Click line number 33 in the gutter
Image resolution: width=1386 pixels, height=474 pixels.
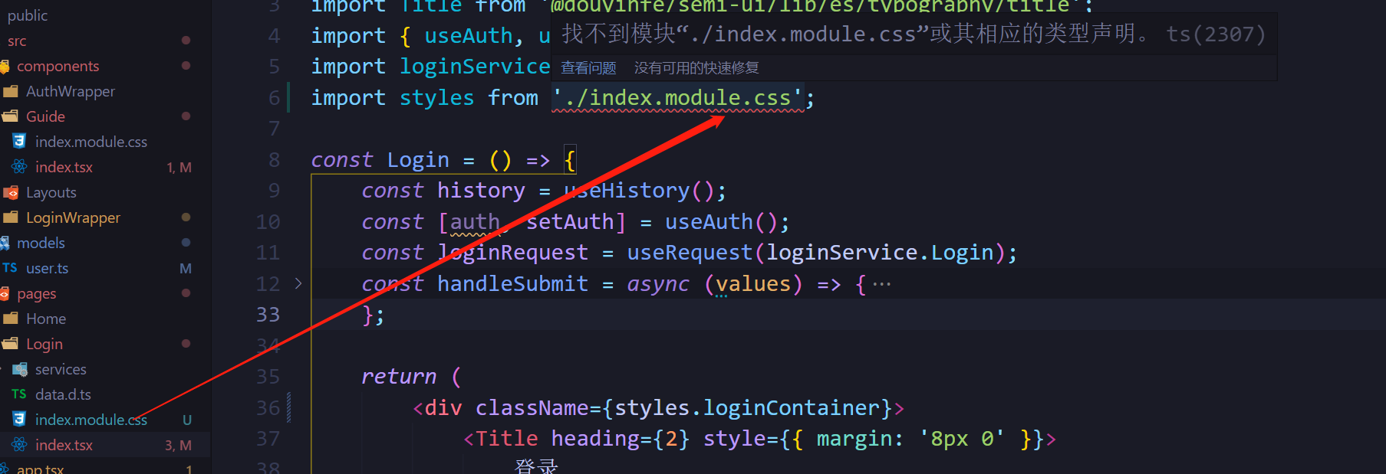tap(268, 315)
